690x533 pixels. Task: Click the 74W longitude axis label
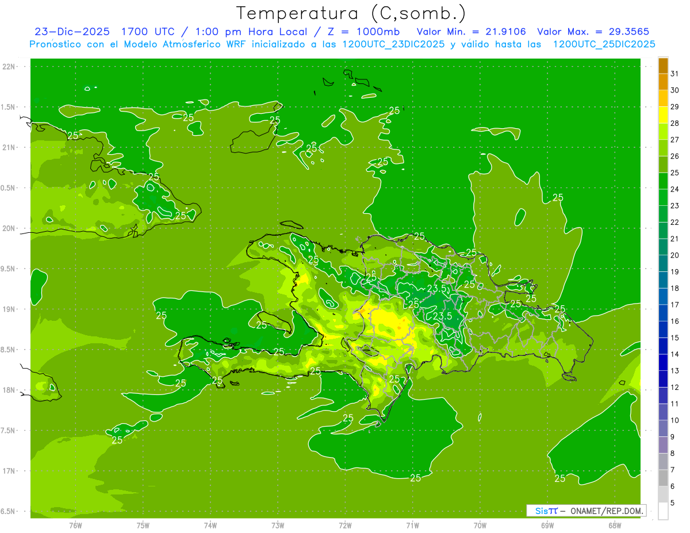coord(210,526)
